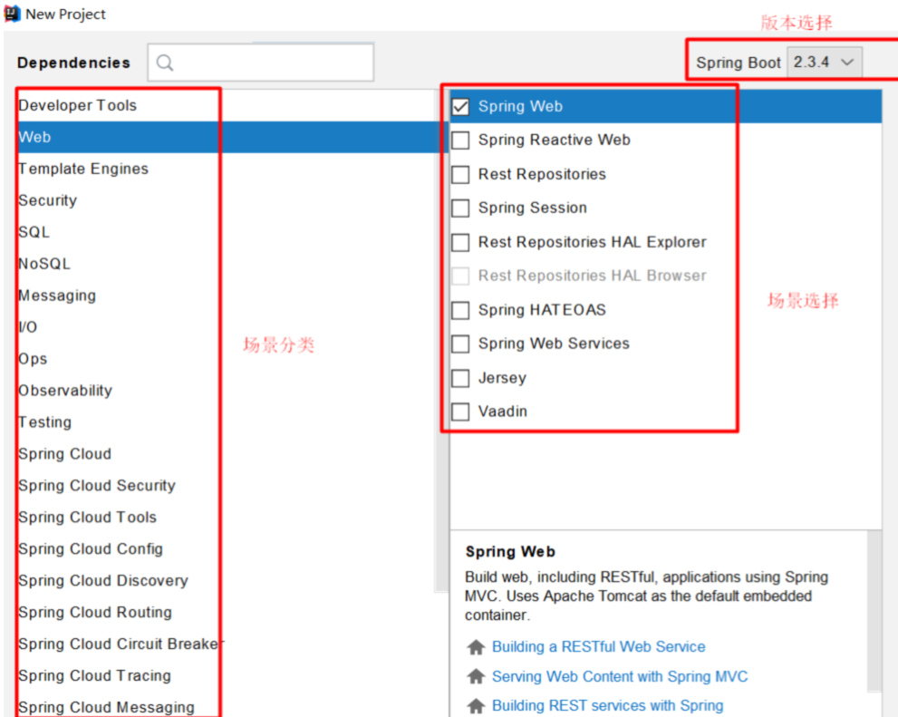Image resolution: width=898 pixels, height=717 pixels.
Task: Open Building REST services with Spring link
Action: point(608,705)
